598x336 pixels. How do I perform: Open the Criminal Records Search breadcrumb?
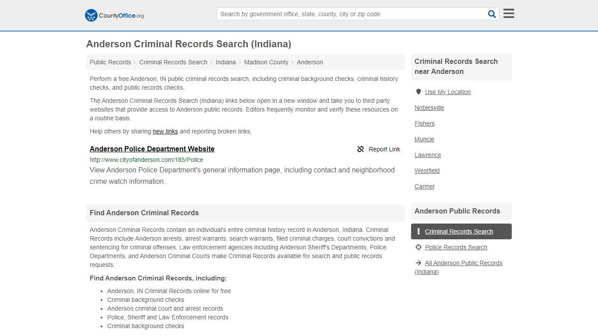pyautogui.click(x=173, y=62)
